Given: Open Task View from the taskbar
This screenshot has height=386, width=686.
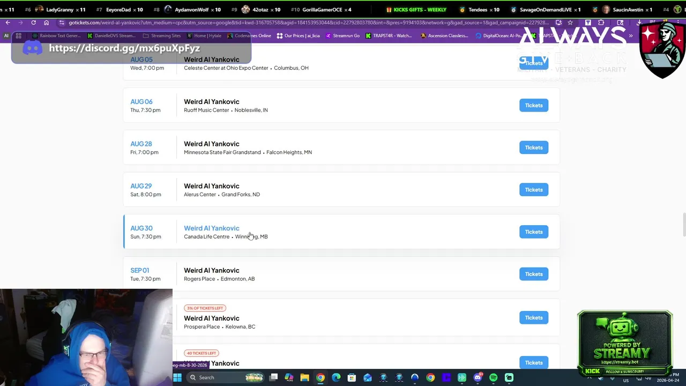Looking at the screenshot, I should 273,377.
